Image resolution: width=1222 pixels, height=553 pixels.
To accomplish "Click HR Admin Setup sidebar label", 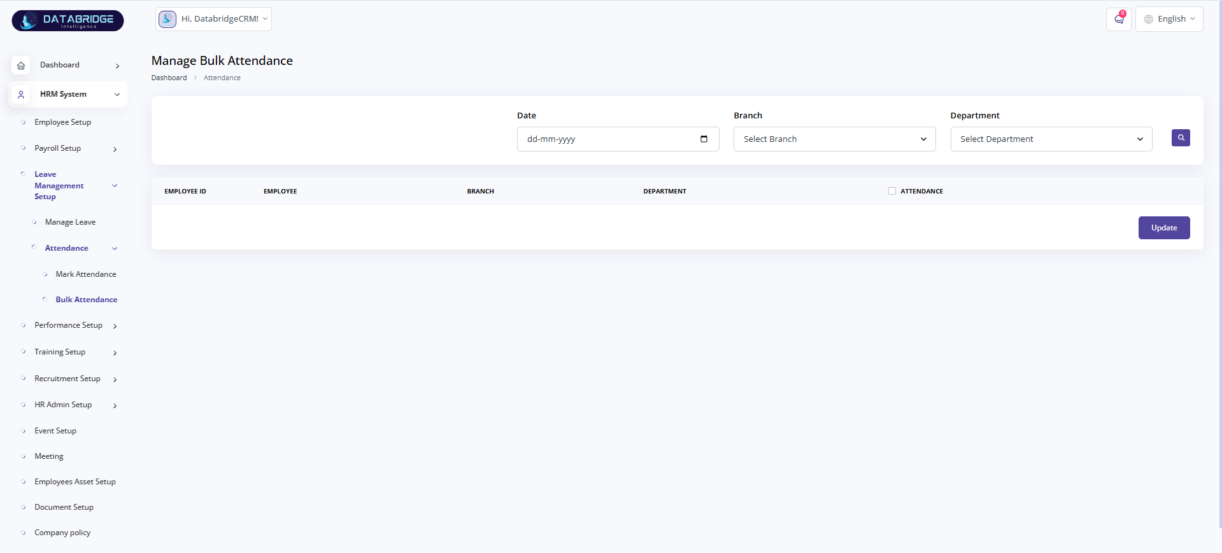I will click(x=63, y=405).
